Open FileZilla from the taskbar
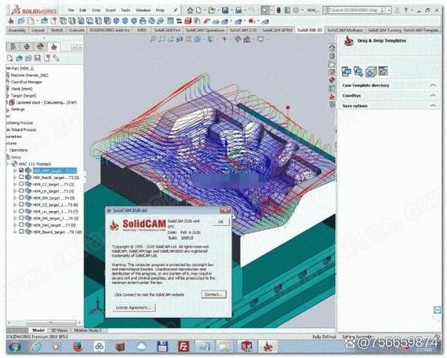447x358 pixels. 183,347
